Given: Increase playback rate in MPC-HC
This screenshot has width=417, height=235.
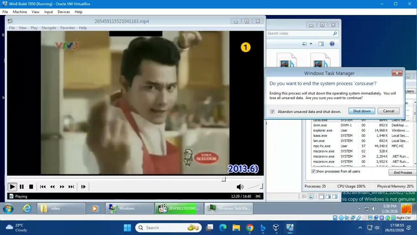Looking at the screenshot, I should point(62,187).
